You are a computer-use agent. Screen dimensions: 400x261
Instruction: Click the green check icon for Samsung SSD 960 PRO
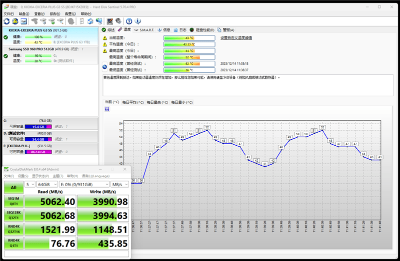coord(5,56)
